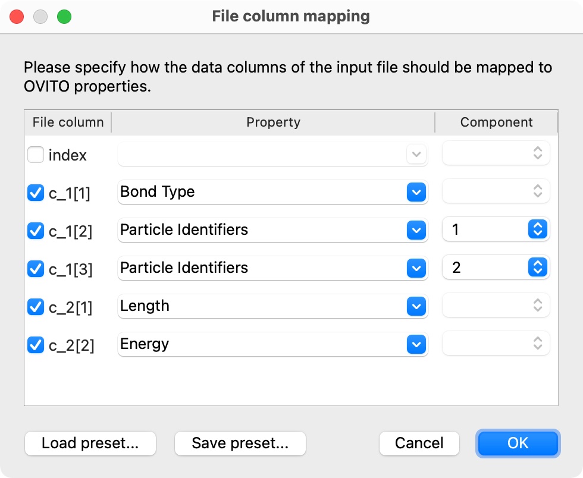Screen dimensions: 583x478
Task: Open the Bond Type property dropdown arrow
Action: coord(416,192)
